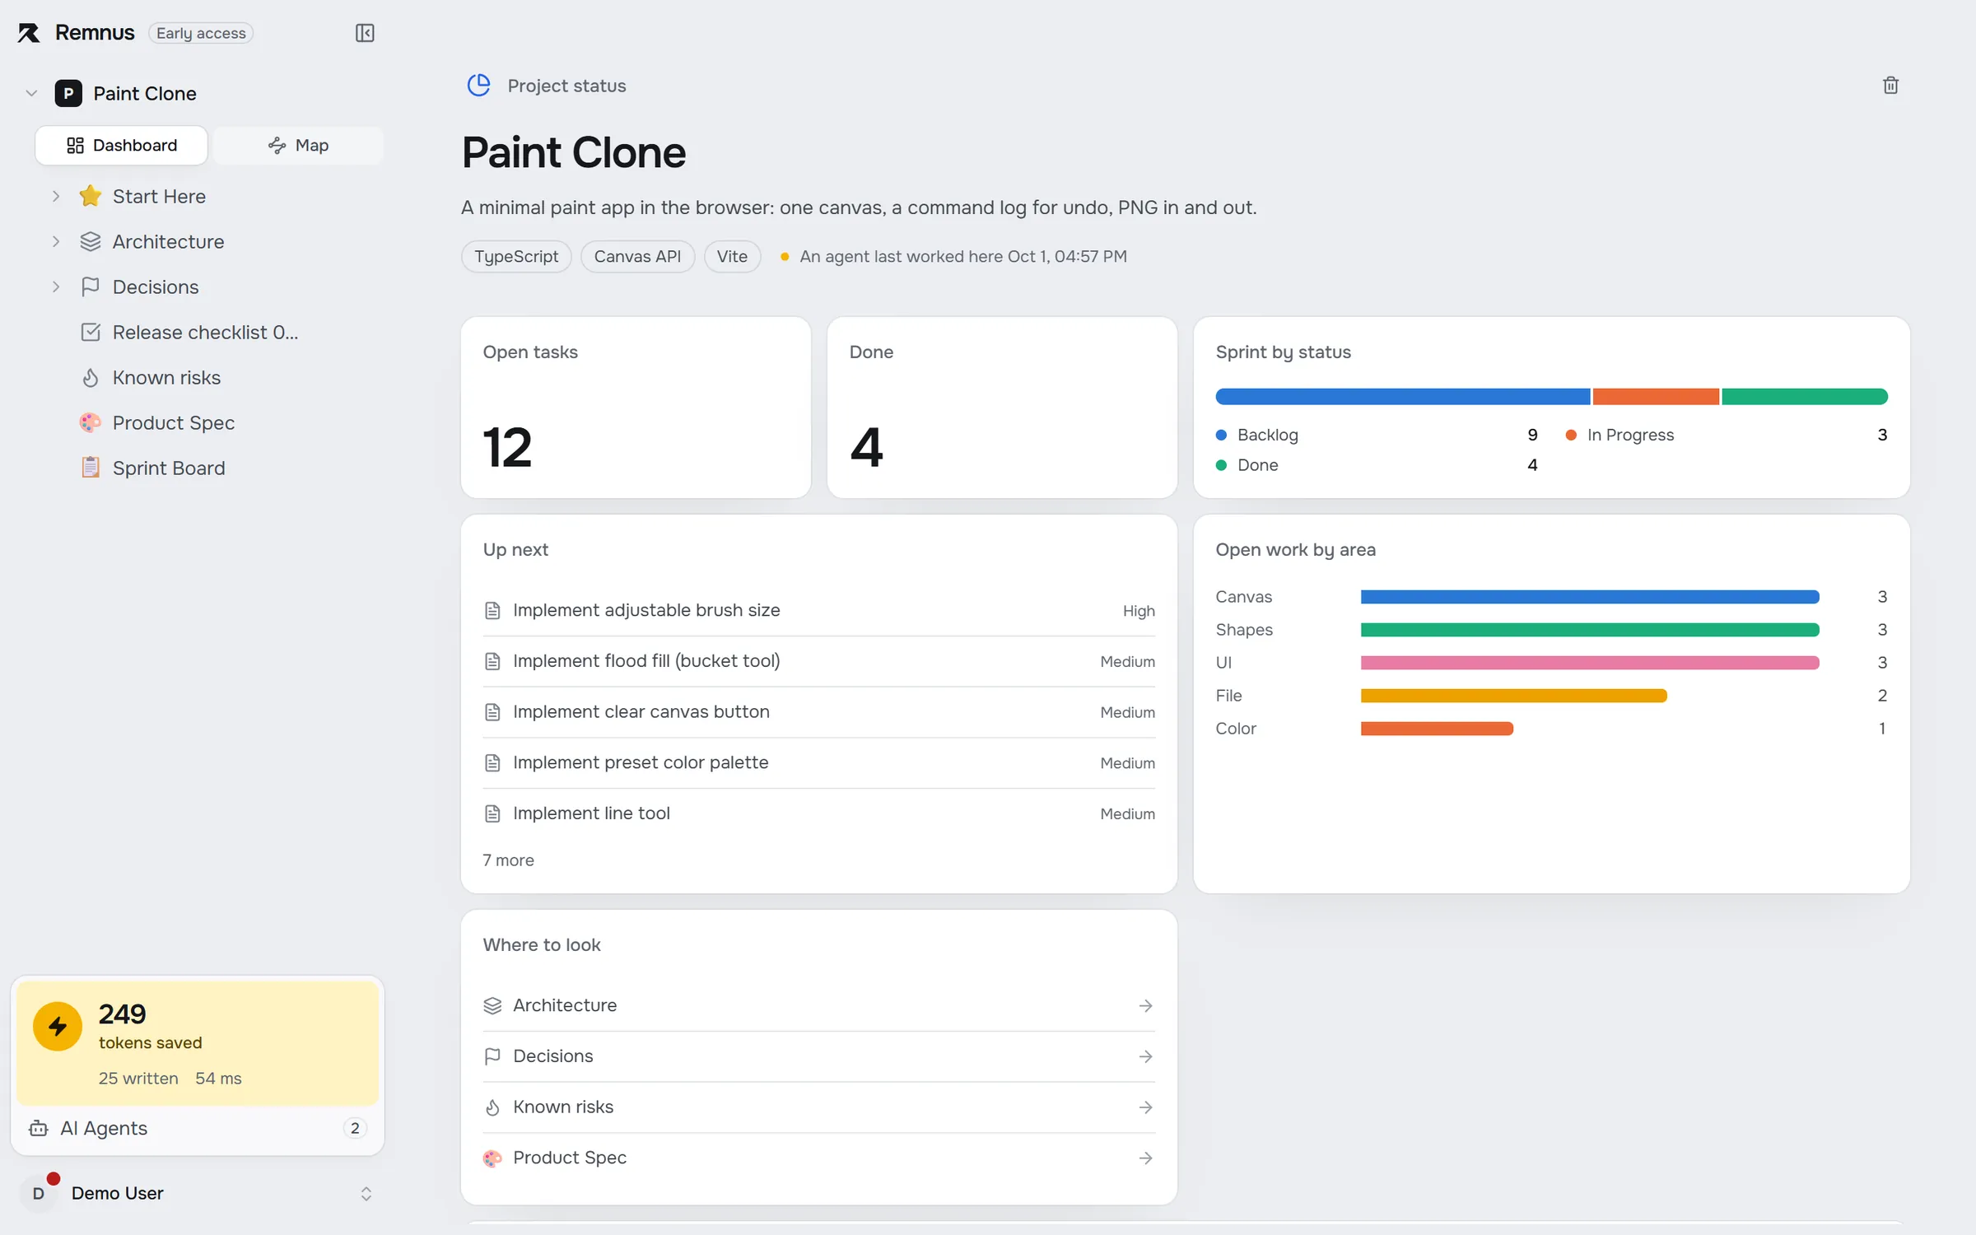This screenshot has width=1976, height=1235.
Task: Open Release checklist page in sidebar
Action: pyautogui.click(x=206, y=332)
